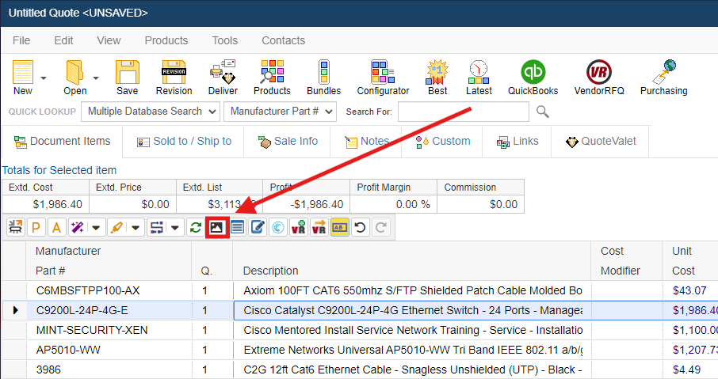Click the Deliver icon
The height and width of the screenshot is (379, 718).
[223, 78]
